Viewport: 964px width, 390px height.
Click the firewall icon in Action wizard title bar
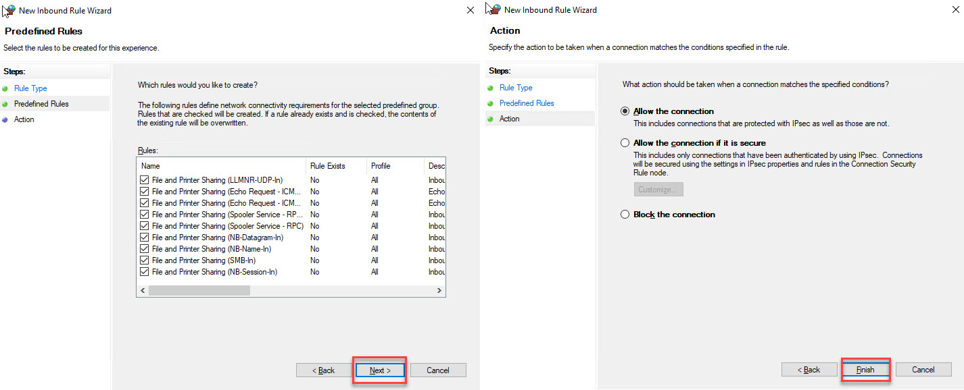(494, 9)
